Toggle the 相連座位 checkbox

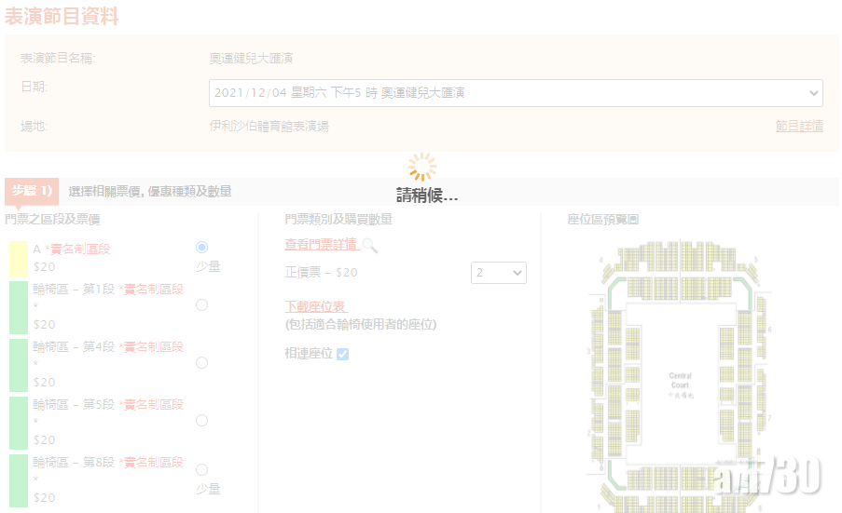tap(342, 354)
